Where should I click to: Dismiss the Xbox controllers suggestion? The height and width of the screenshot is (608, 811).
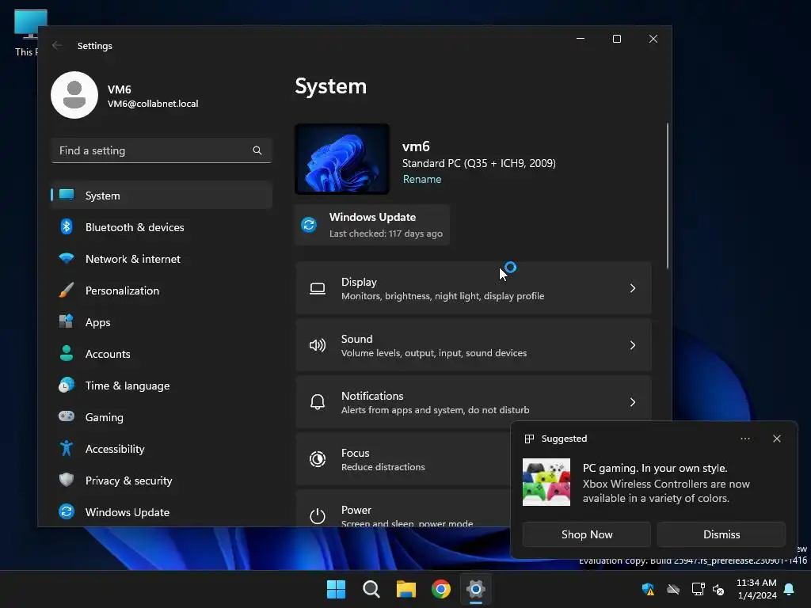pyautogui.click(x=722, y=534)
